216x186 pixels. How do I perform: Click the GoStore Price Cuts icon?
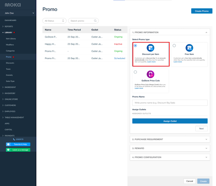[x=151, y=74]
